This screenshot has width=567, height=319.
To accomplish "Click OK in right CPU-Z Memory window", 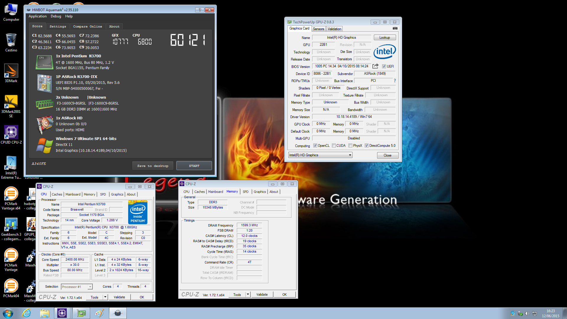I will [x=284, y=294].
